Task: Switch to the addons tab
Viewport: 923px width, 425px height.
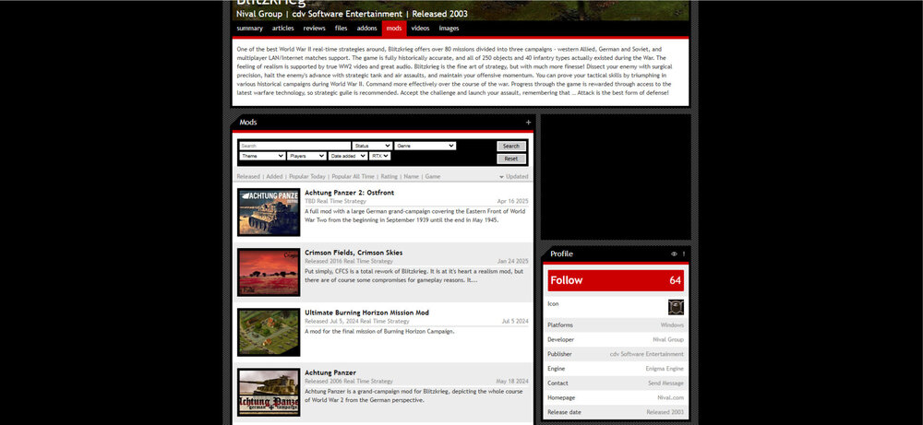Action: [x=366, y=29]
